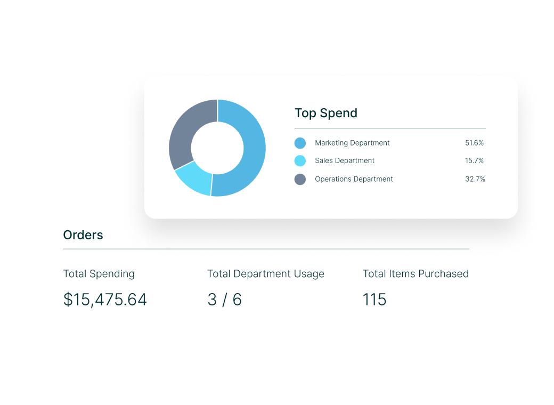The image size is (554, 405).
Task: Click the Sales Department cyan legend dot
Action: [x=300, y=161]
